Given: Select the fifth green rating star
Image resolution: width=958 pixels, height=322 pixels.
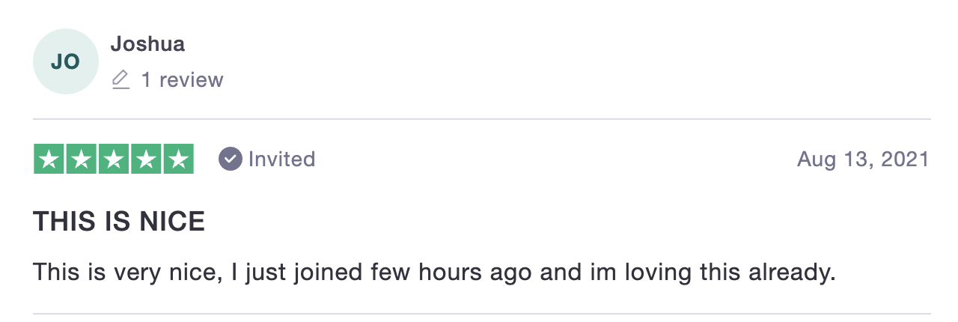Looking at the screenshot, I should (178, 159).
